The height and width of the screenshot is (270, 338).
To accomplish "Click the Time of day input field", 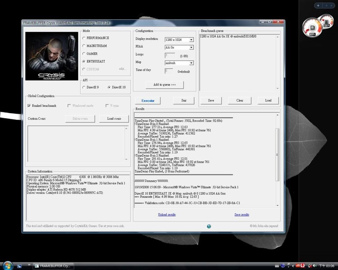I will click(x=169, y=71).
